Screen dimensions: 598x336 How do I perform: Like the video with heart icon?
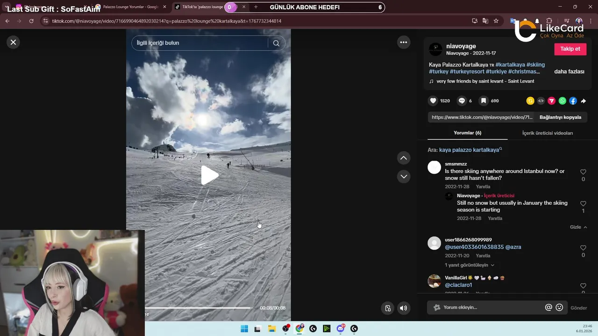pyautogui.click(x=433, y=101)
